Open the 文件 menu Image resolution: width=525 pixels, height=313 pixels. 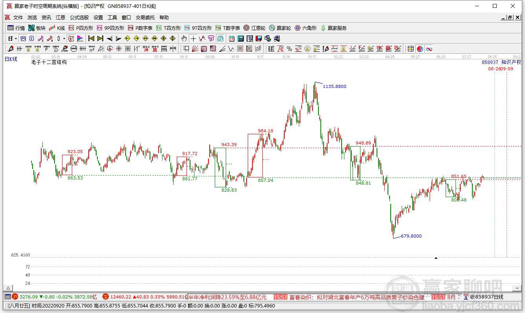tap(18, 18)
